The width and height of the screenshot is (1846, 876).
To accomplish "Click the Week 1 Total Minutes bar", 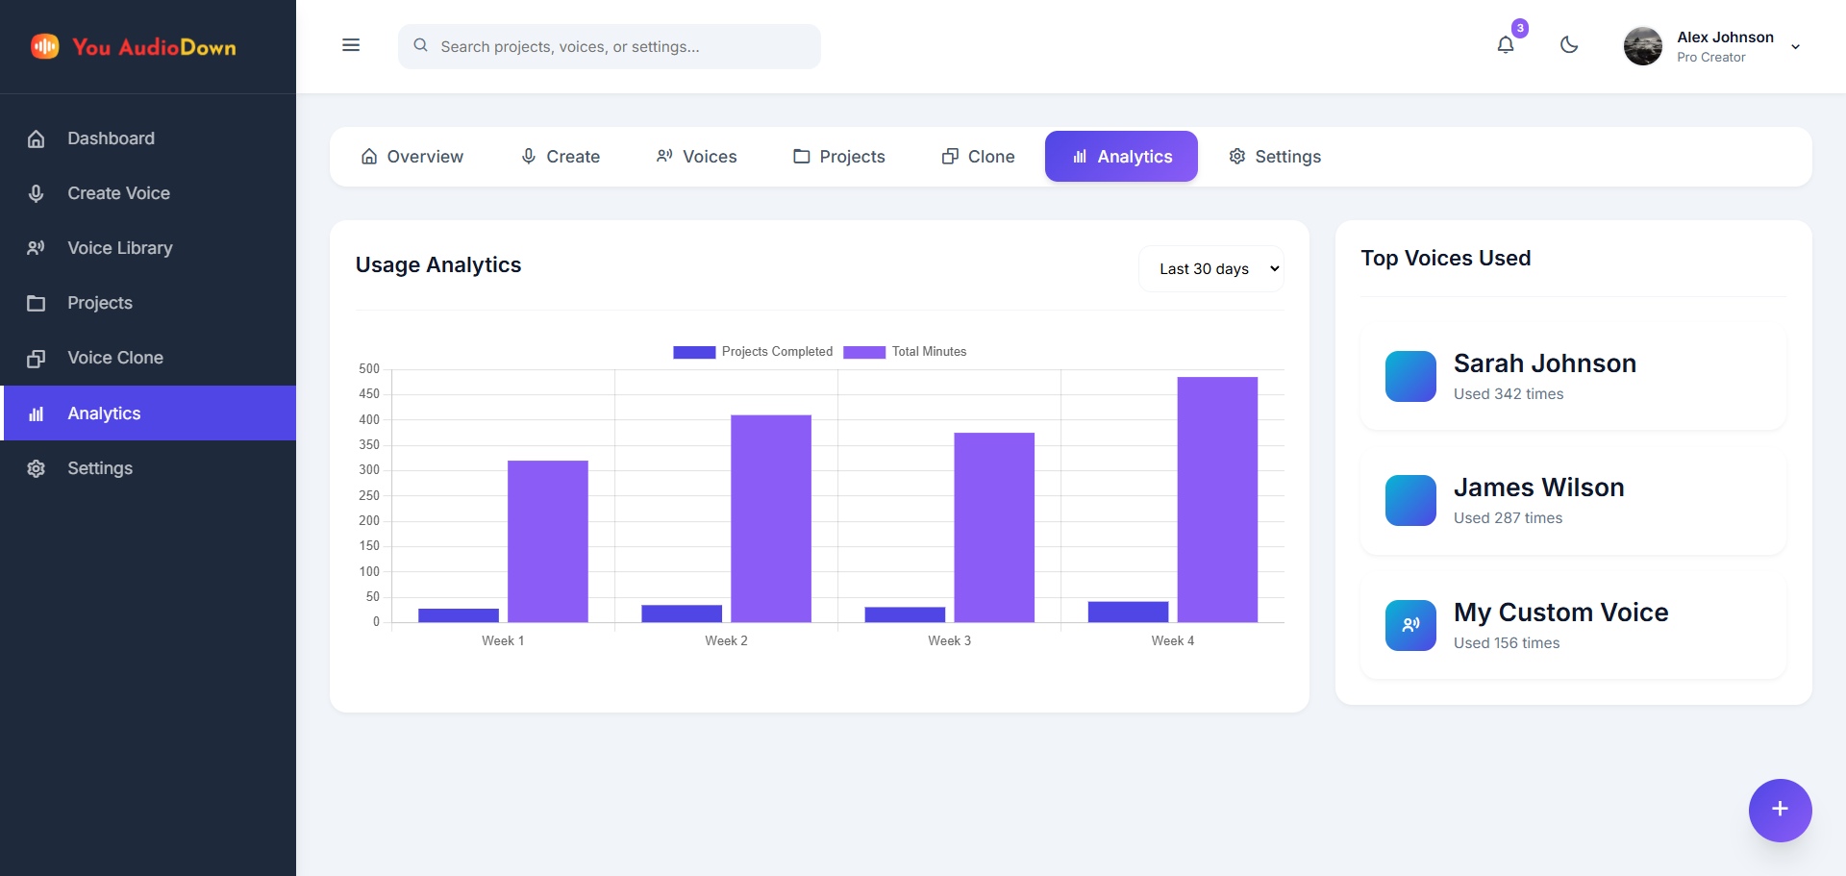I will (548, 541).
